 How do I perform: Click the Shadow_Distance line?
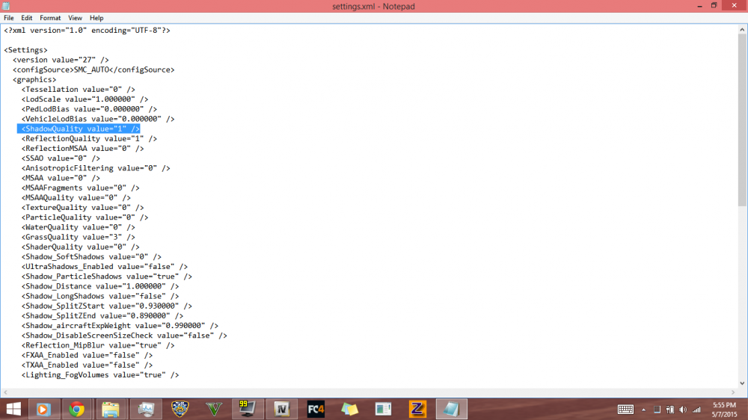pos(99,286)
